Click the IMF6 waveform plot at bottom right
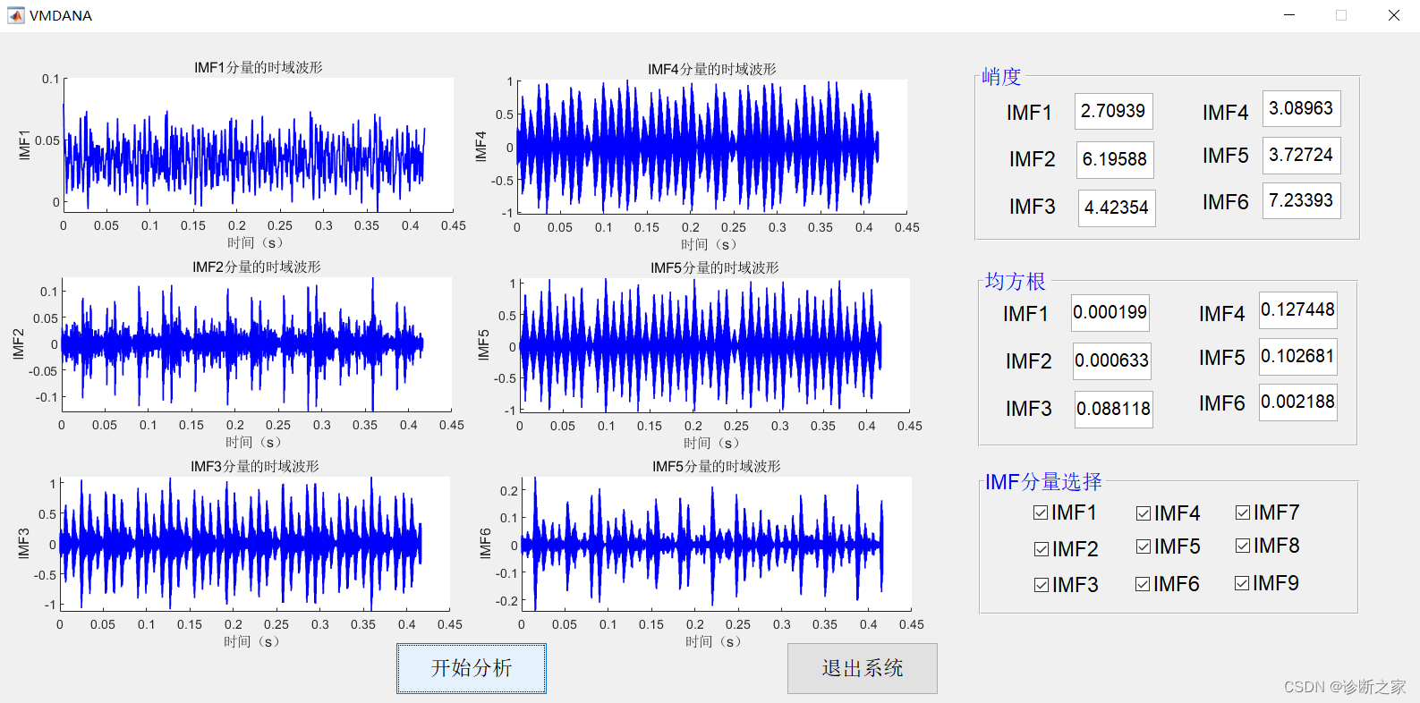Viewport: 1420px width, 703px height. coord(717,544)
